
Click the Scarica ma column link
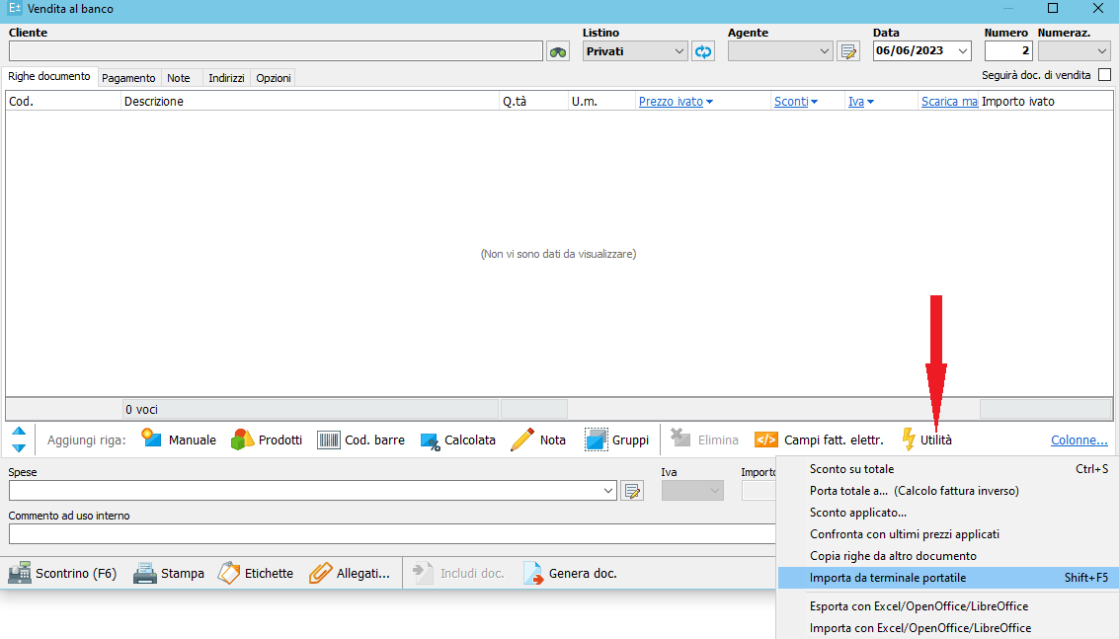[949, 102]
